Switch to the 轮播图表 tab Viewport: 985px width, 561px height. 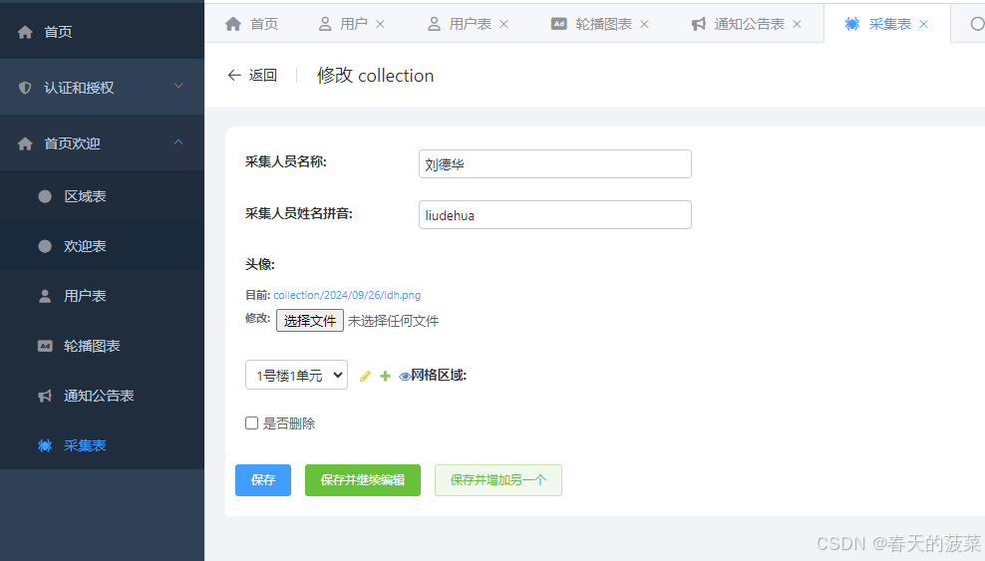(x=600, y=24)
